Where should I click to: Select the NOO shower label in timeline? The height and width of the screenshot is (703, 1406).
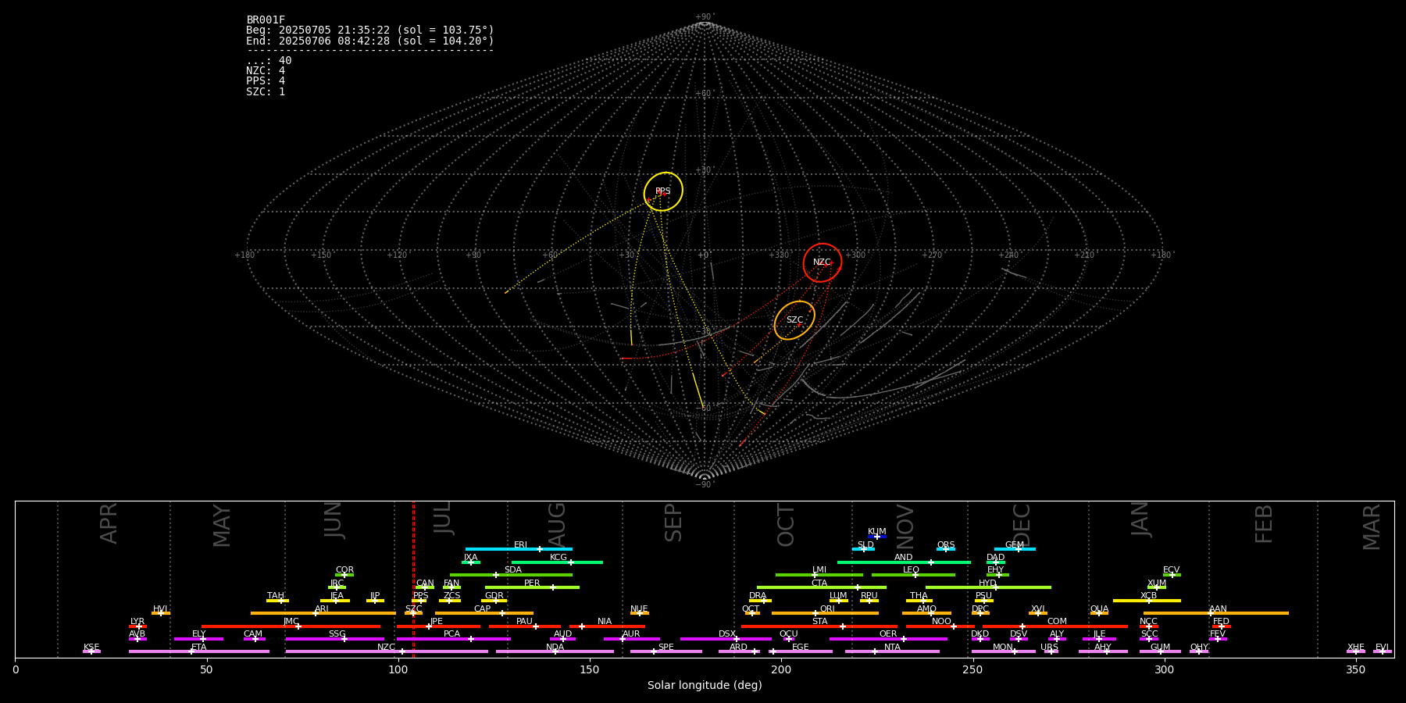click(x=942, y=622)
